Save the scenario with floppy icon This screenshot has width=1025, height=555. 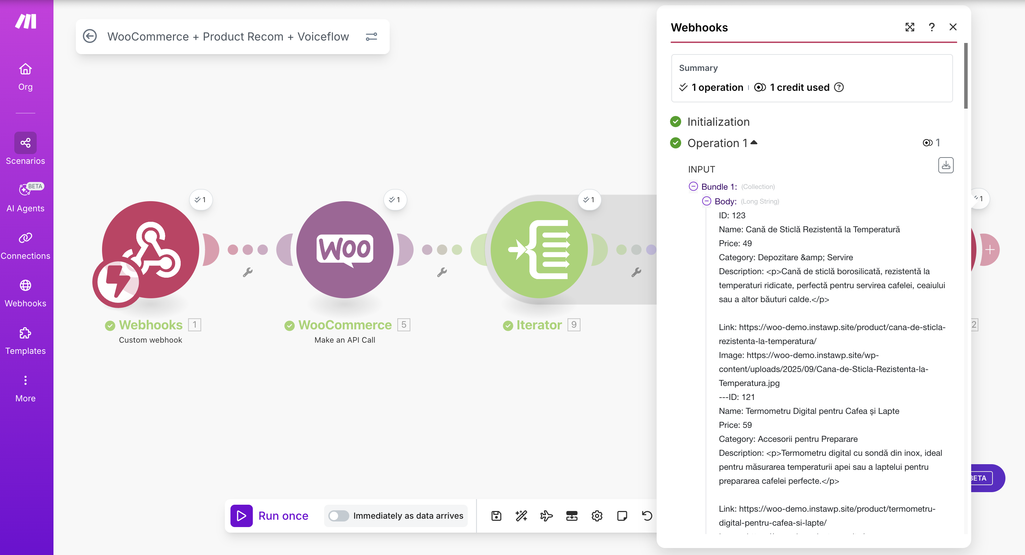(496, 516)
